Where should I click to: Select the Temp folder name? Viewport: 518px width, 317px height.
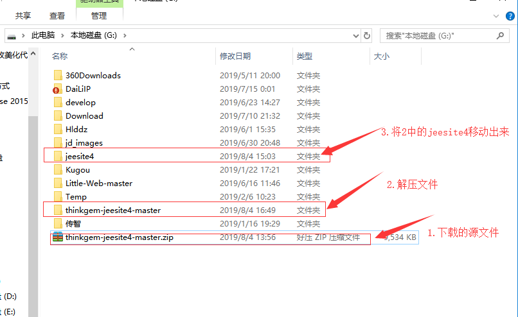76,196
